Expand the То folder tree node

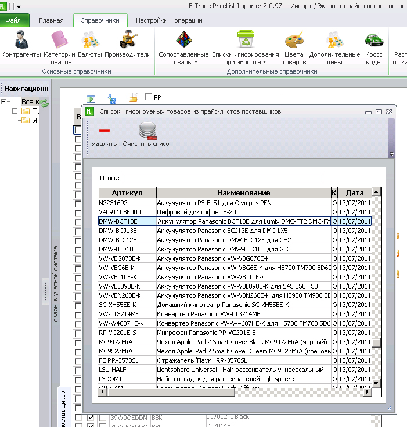[15, 111]
